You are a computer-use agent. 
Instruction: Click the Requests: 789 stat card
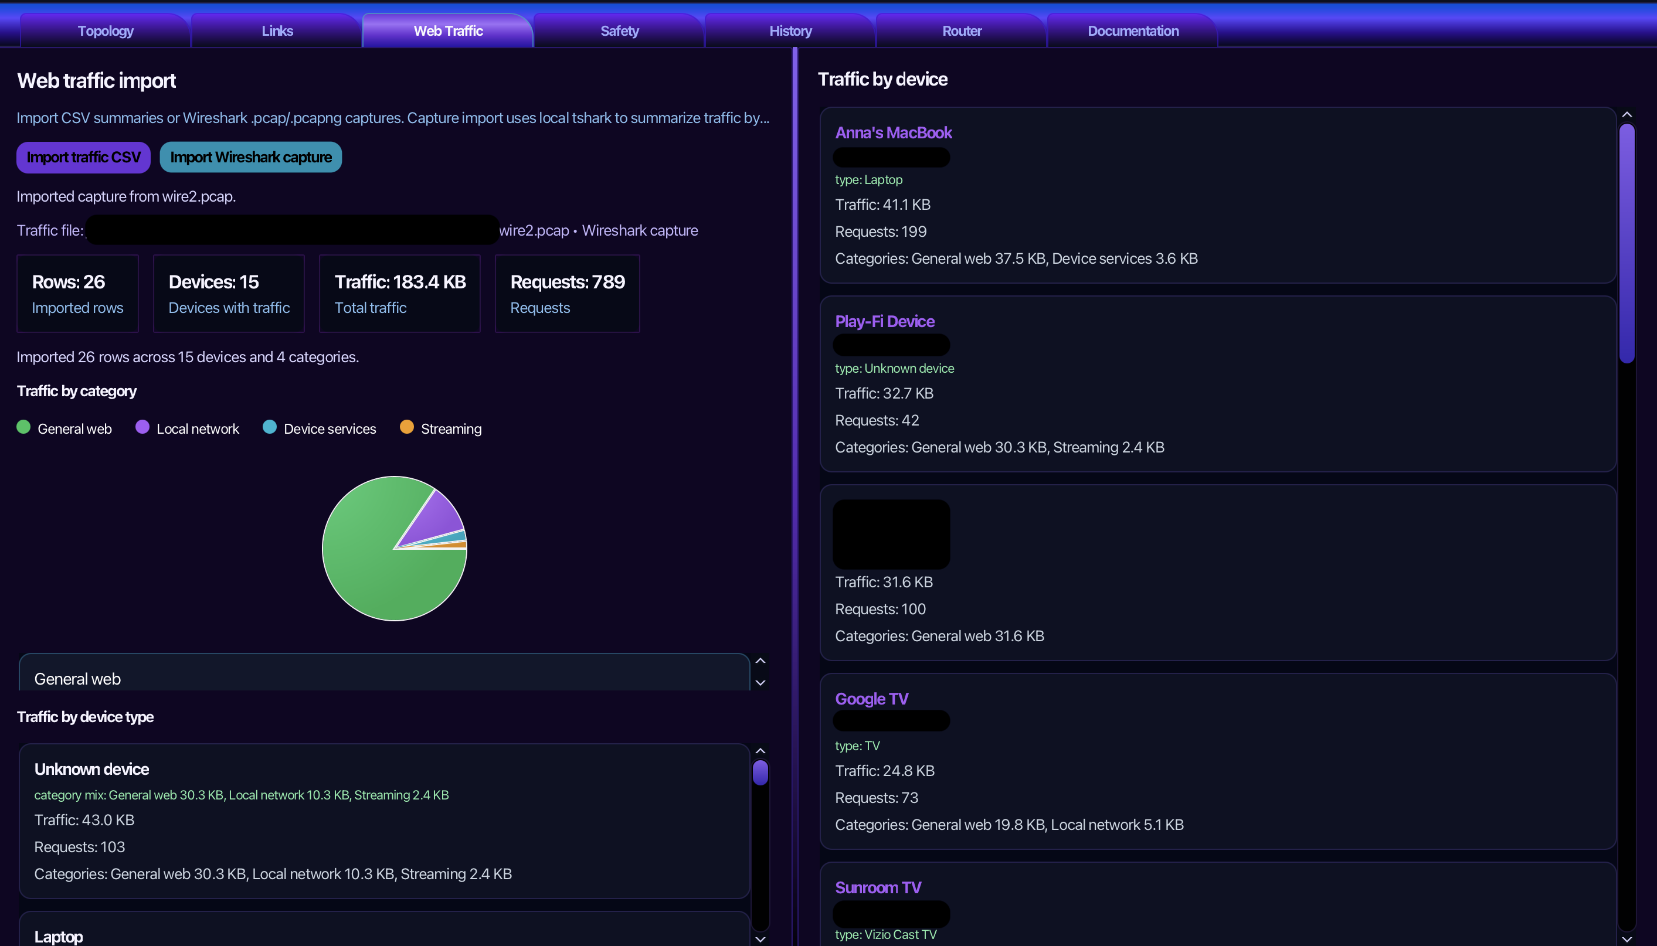pos(567,294)
